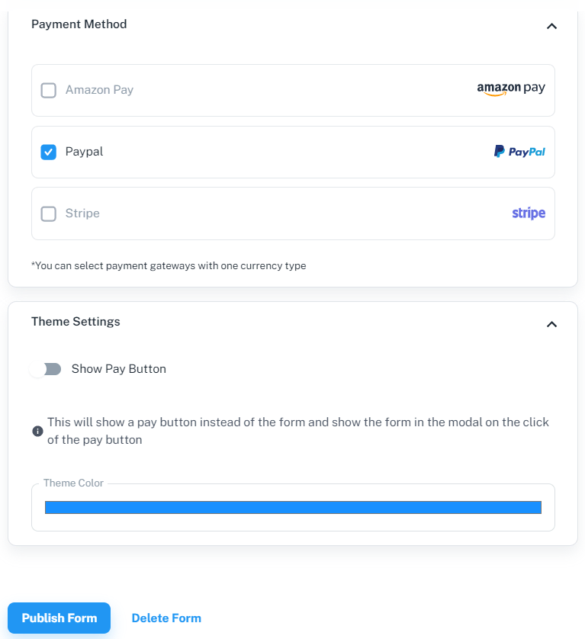585x639 pixels.
Task: Check the Stripe checkbox
Action: coord(48,214)
